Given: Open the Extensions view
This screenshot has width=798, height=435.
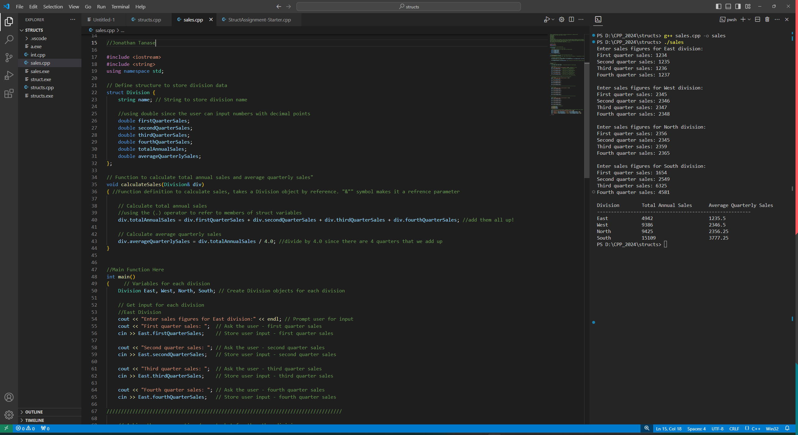Looking at the screenshot, I should pyautogui.click(x=9, y=93).
